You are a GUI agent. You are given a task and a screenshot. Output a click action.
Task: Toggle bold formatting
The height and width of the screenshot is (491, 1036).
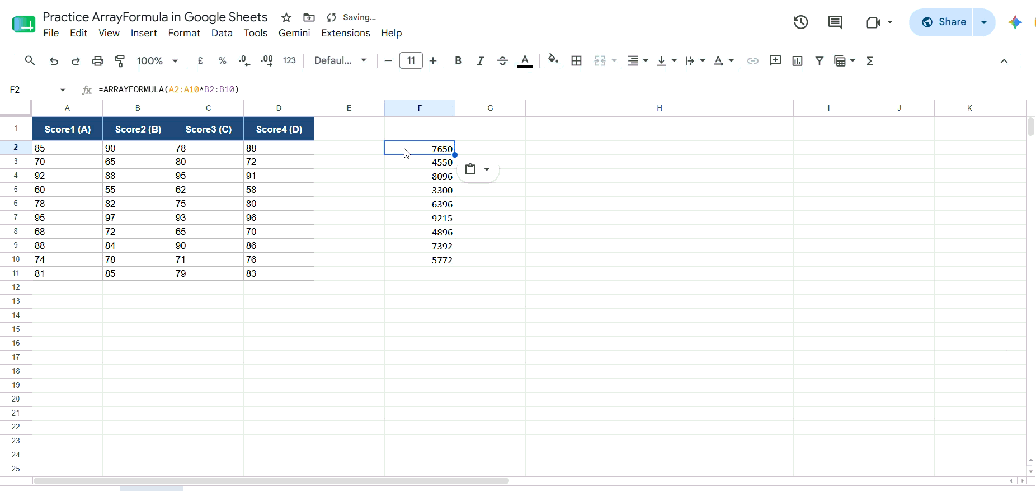pyautogui.click(x=458, y=61)
